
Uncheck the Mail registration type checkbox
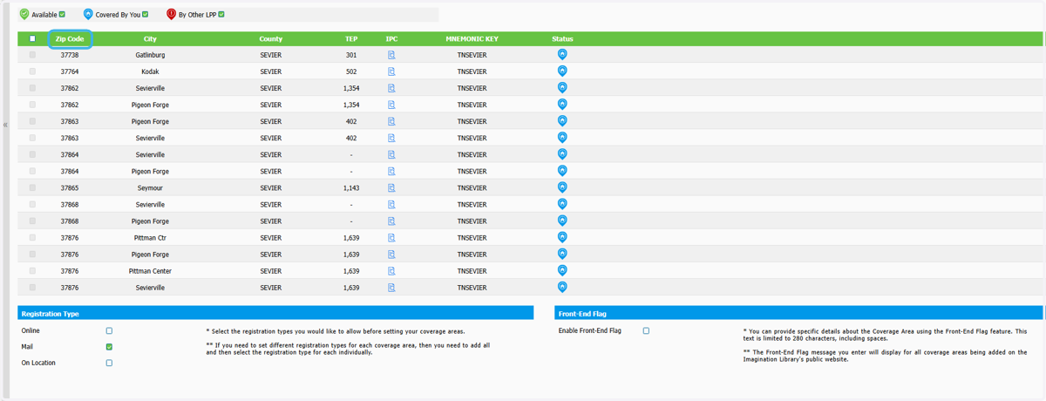pyautogui.click(x=109, y=347)
